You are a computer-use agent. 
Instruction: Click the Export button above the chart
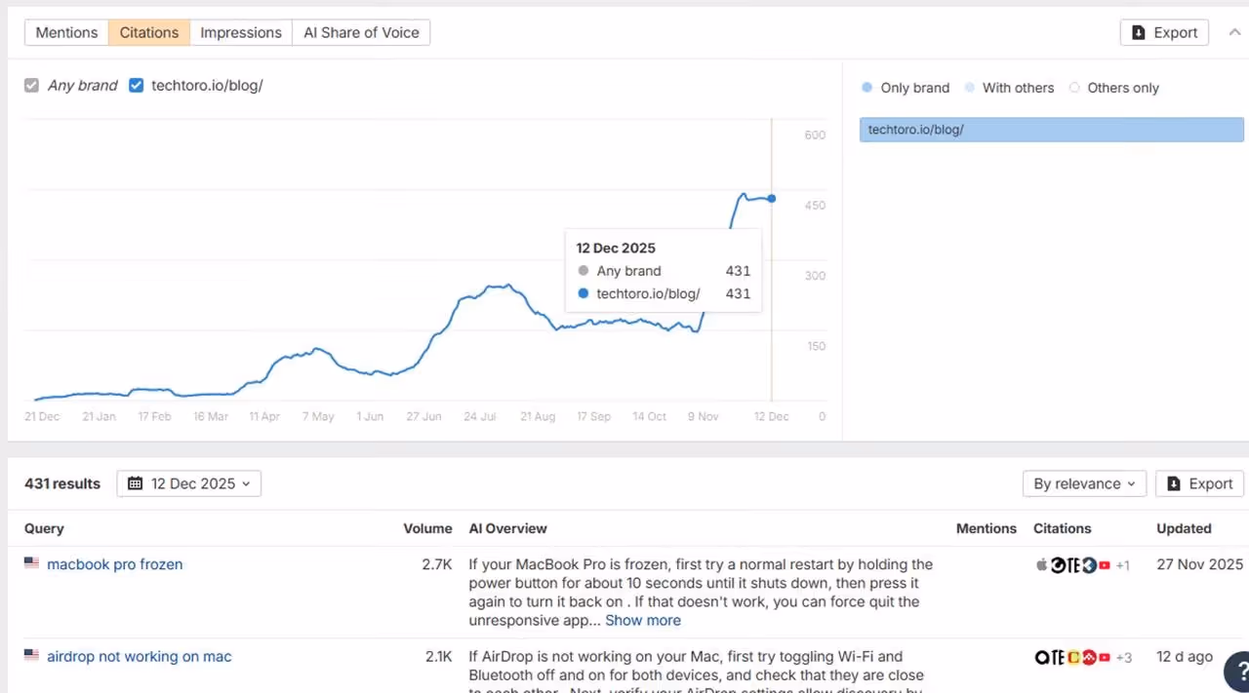pos(1164,32)
